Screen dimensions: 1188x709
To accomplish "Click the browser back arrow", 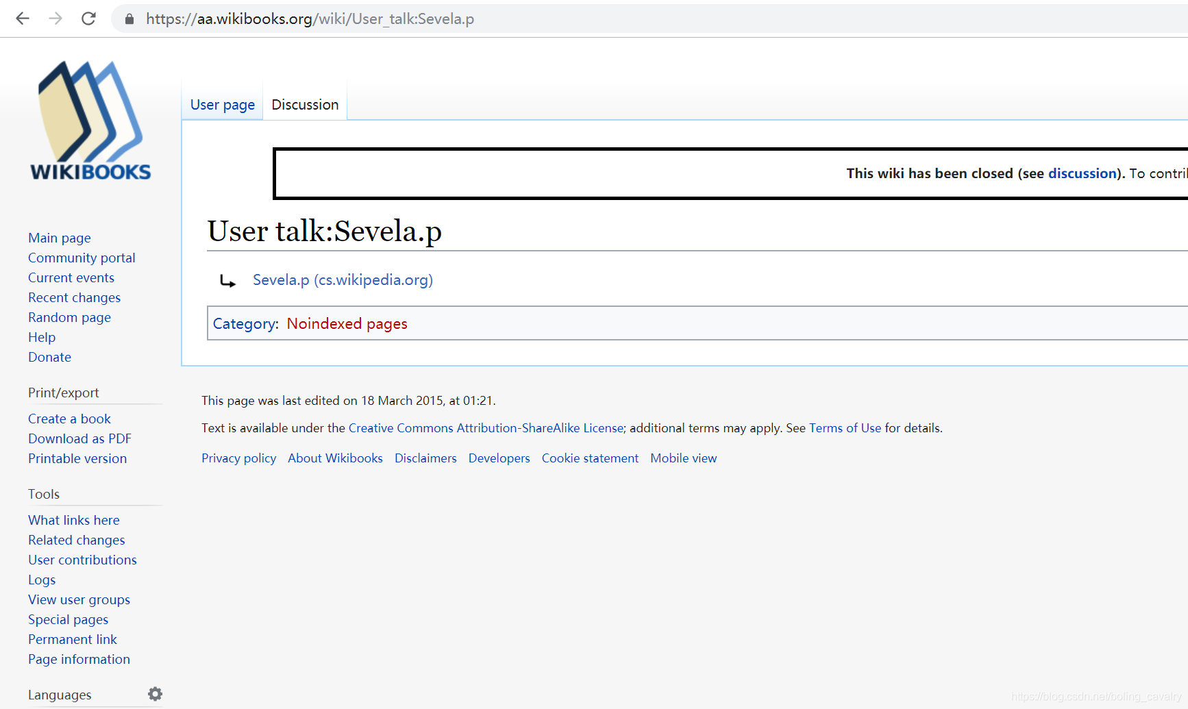I will tap(23, 18).
